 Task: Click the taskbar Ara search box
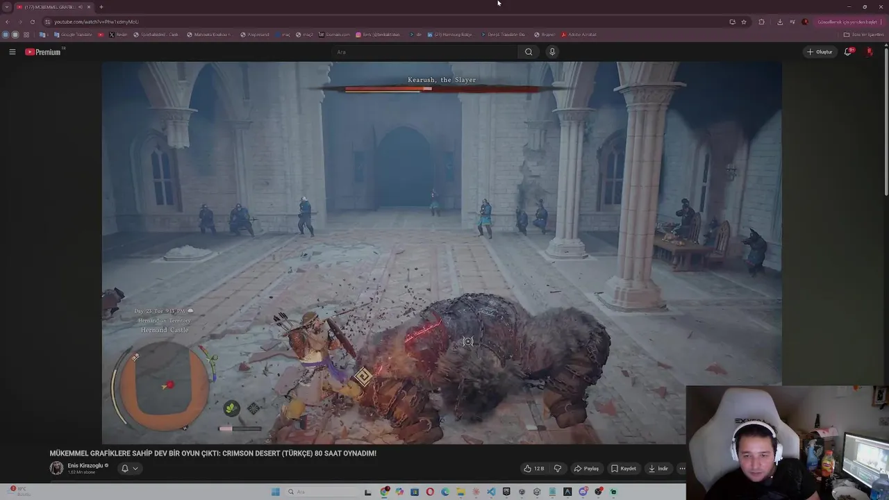point(322,492)
